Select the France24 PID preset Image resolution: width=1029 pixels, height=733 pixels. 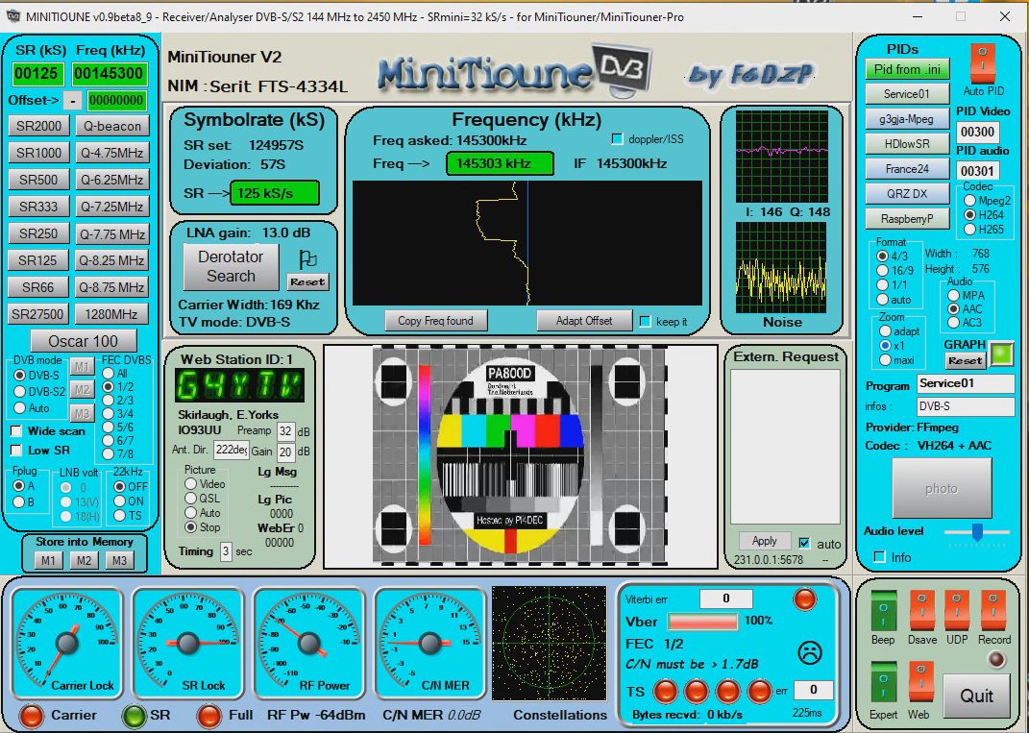coord(907,169)
